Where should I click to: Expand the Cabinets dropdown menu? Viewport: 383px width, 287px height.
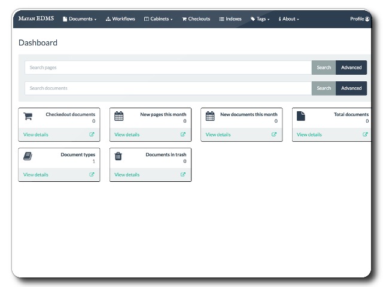(159, 19)
